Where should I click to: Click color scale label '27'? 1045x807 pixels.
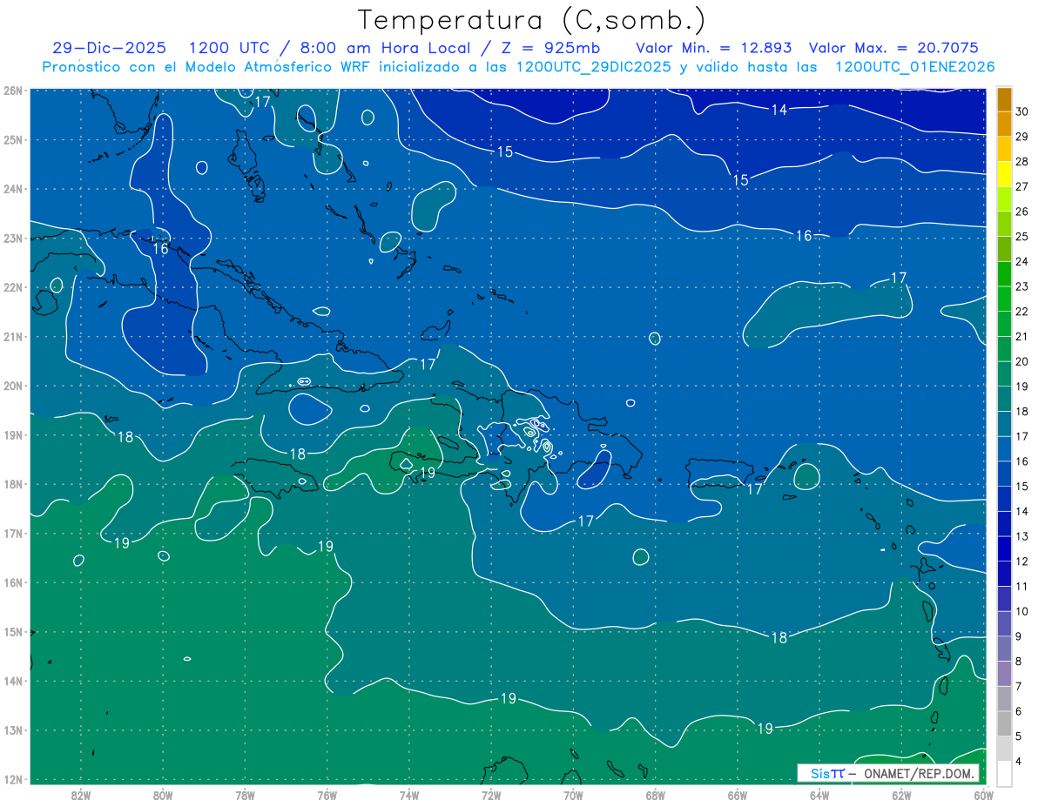(x=1021, y=186)
